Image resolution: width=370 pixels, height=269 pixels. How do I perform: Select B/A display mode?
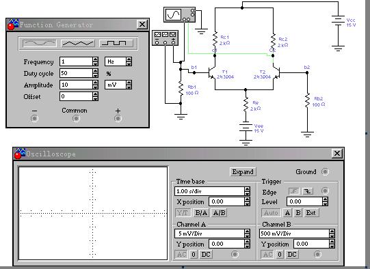click(x=201, y=213)
